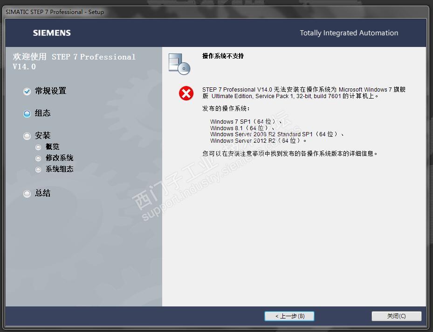Select the 总结 step indicator
The image size is (433, 332).
pyautogui.click(x=27, y=194)
